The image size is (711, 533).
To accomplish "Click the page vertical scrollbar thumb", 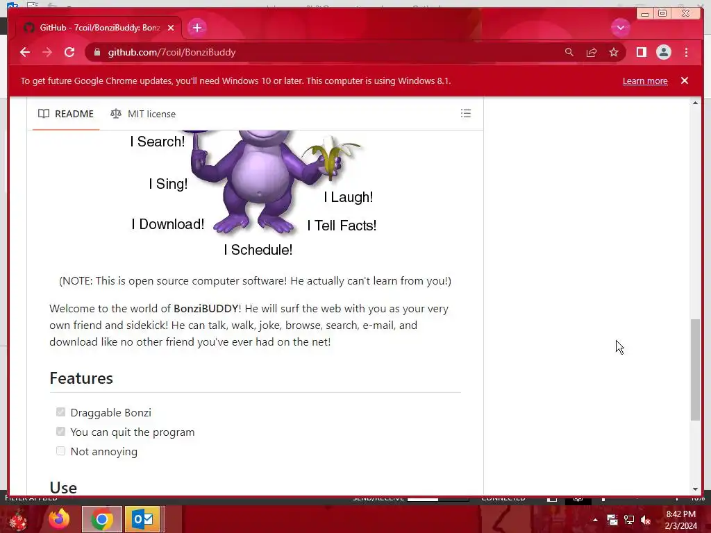I will point(695,369).
